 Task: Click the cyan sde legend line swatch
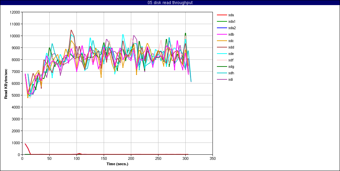222,54
